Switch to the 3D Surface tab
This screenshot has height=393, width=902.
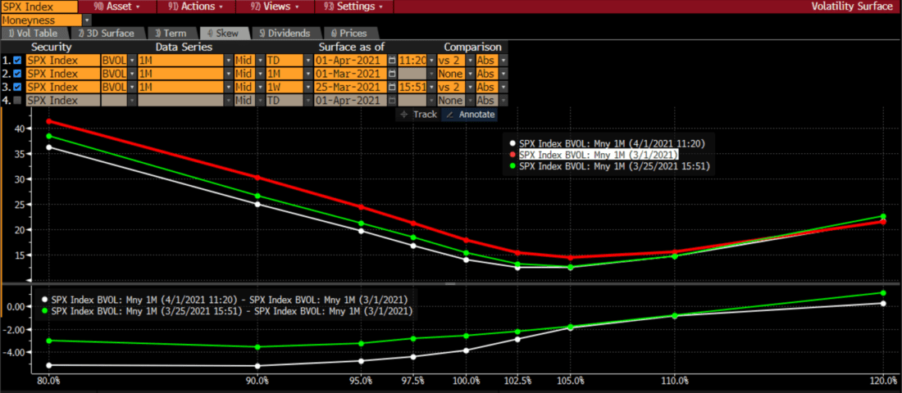click(107, 34)
